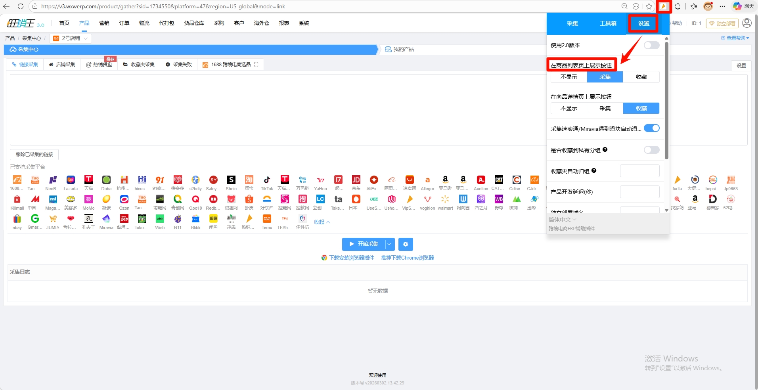Open the 下载安装浏览器插件 link
Viewport: 758px width, 390px height.
click(351, 258)
